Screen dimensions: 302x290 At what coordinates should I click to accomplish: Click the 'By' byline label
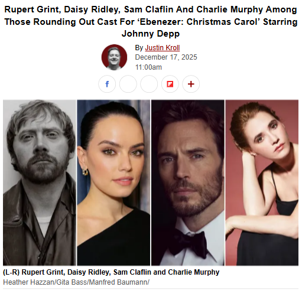(x=139, y=48)
